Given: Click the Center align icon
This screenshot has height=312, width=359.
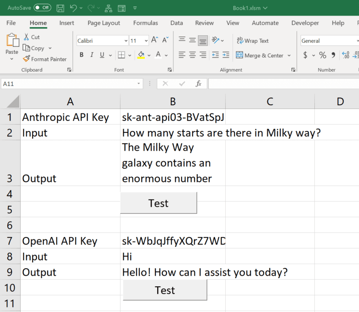Looking at the screenshot, I should click(x=192, y=55).
